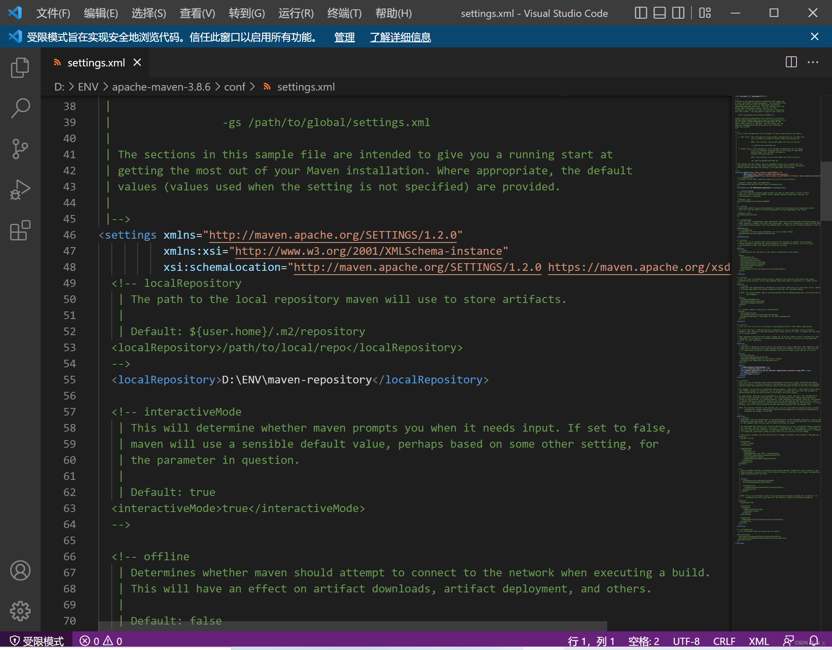Open the Source Control view
832x650 pixels.
tap(20, 149)
